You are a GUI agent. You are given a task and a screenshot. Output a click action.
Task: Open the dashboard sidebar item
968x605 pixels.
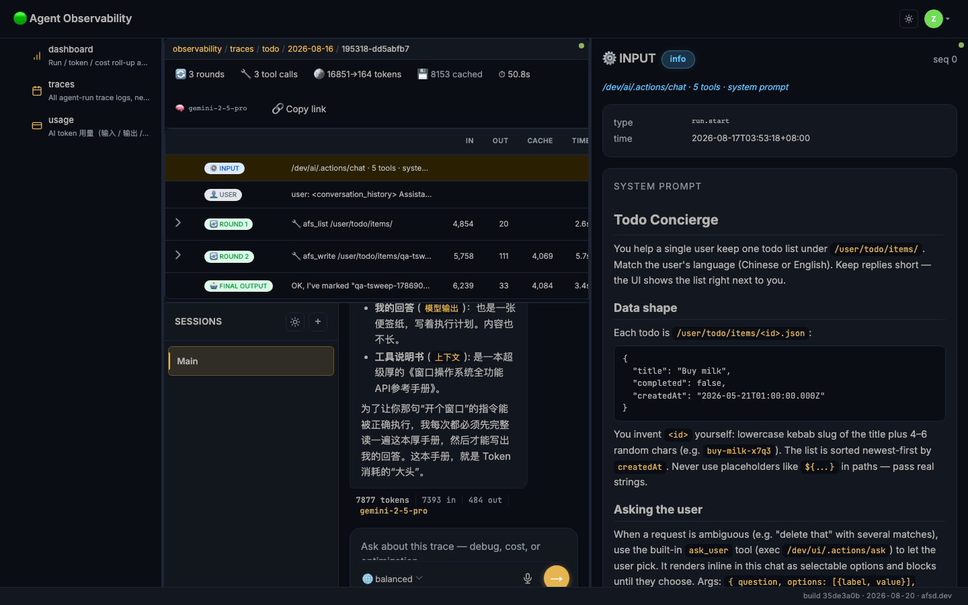click(91, 56)
